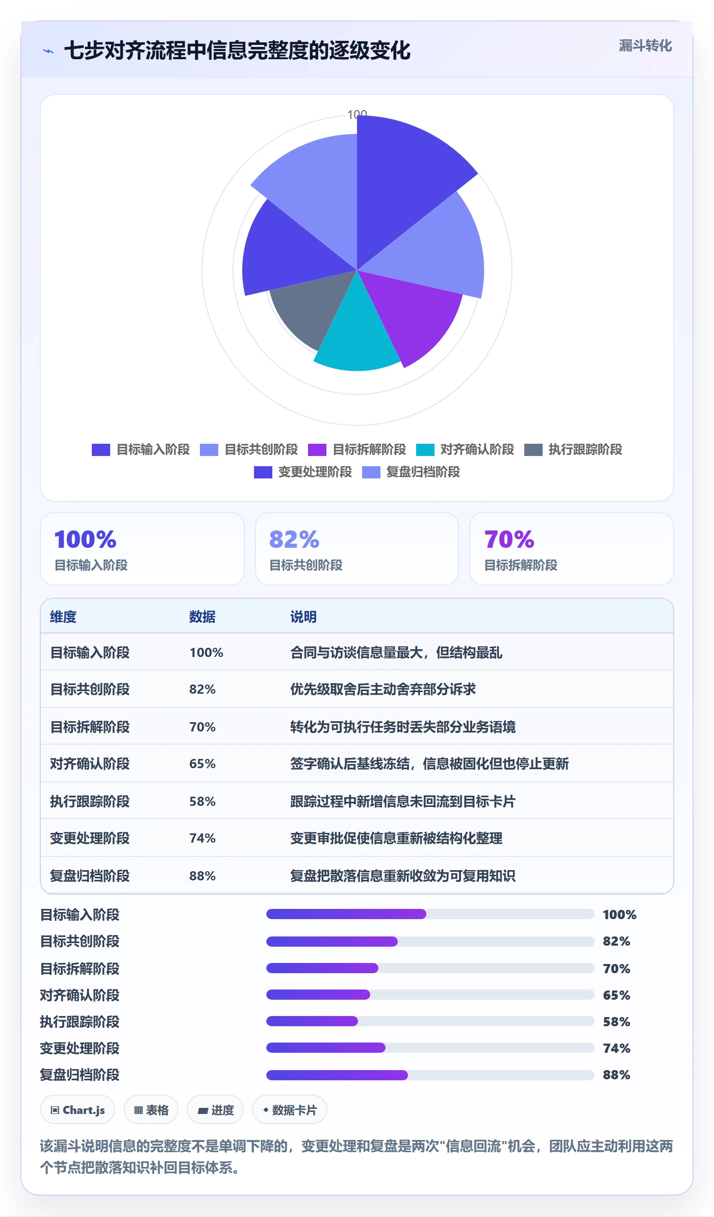Open the 100% 目标输入阶段 data card
The height and width of the screenshot is (1217, 714).
(x=142, y=549)
